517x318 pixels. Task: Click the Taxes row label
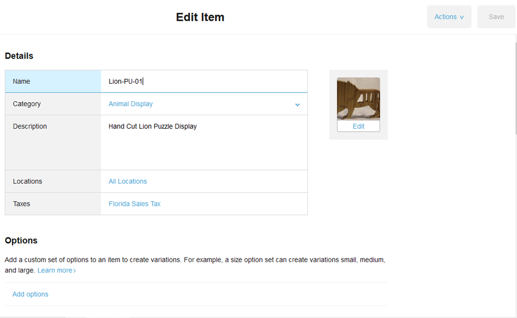[x=22, y=204]
